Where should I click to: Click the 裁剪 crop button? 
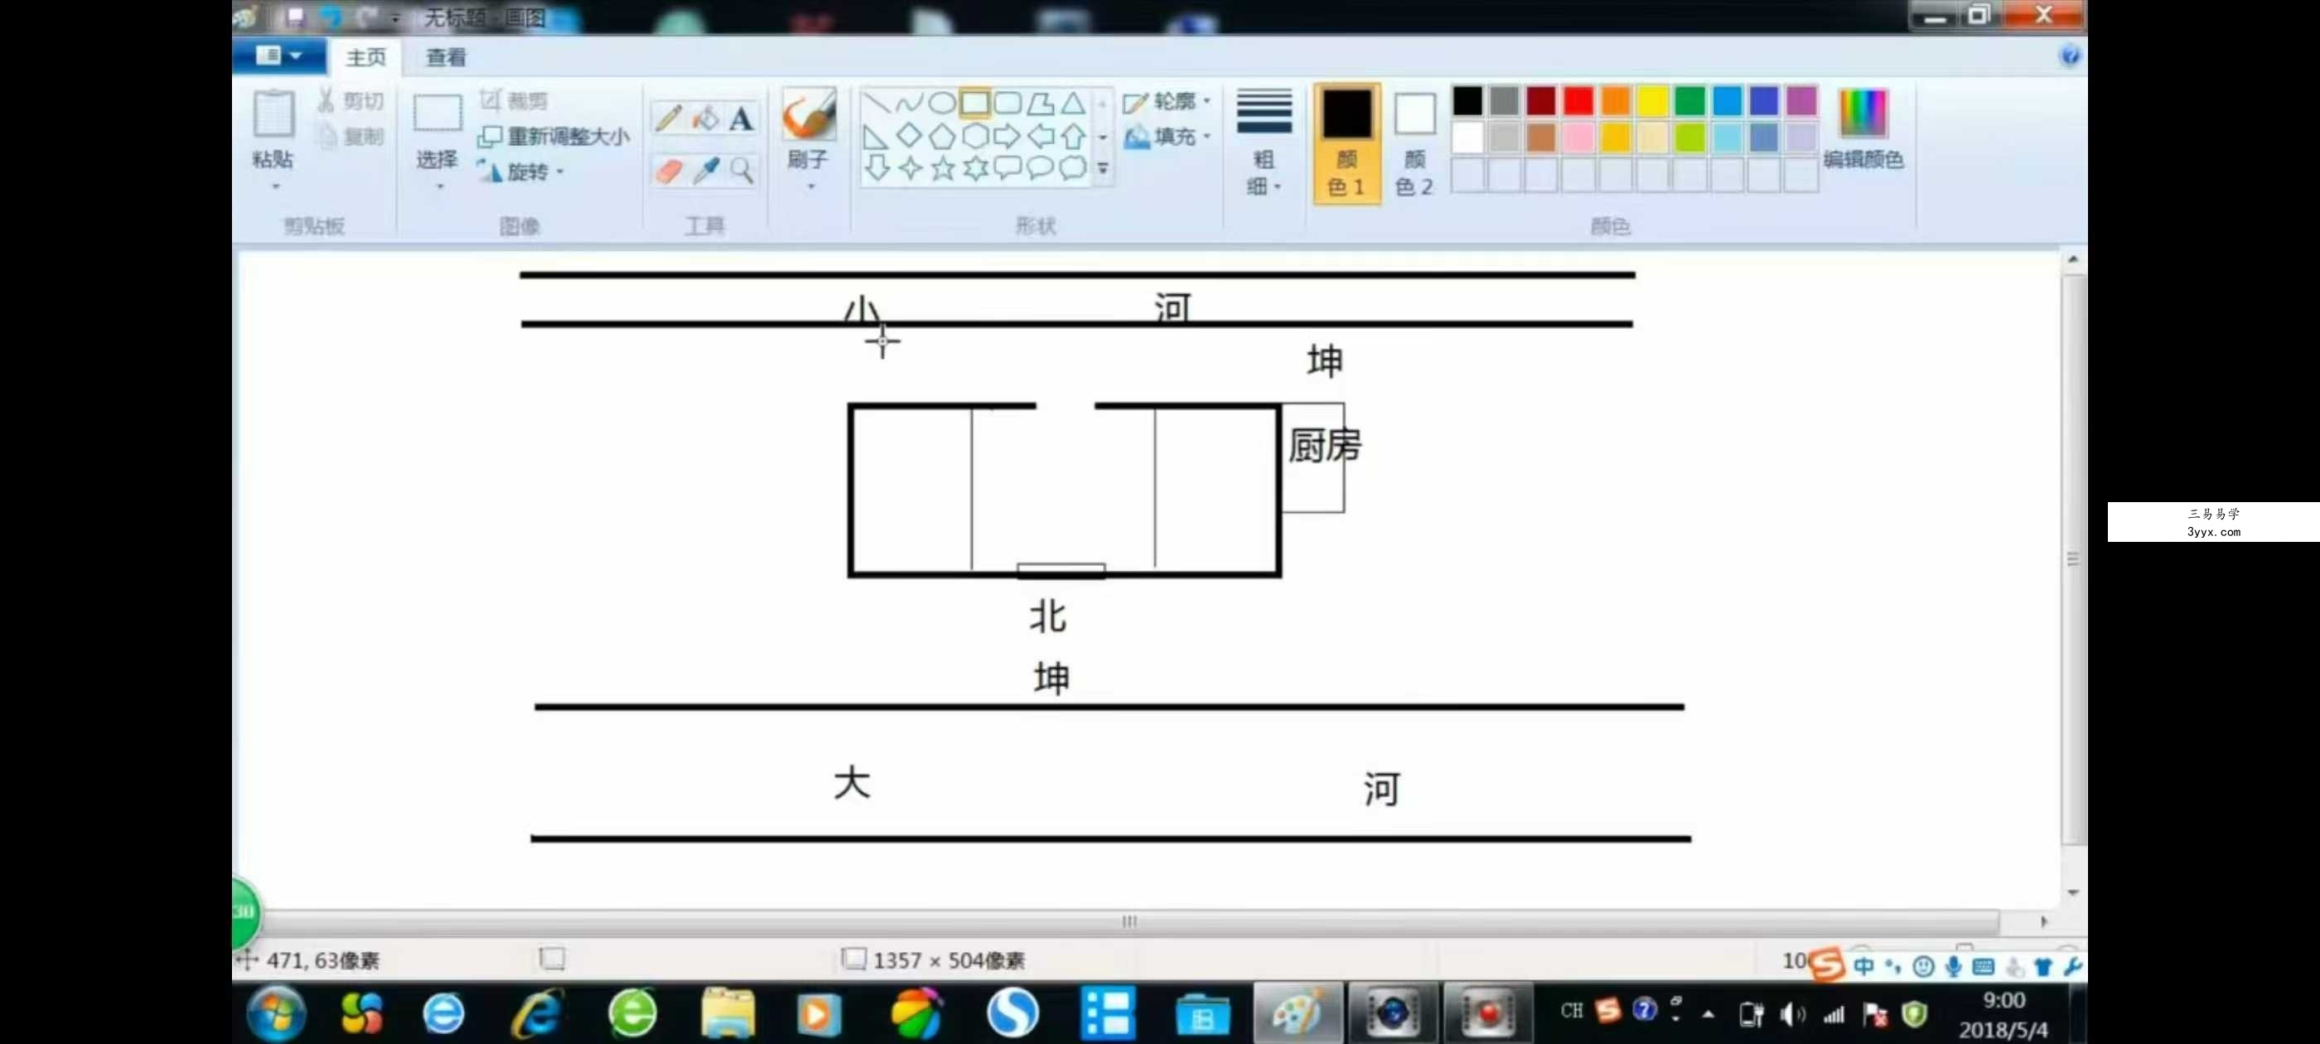pyautogui.click(x=515, y=101)
